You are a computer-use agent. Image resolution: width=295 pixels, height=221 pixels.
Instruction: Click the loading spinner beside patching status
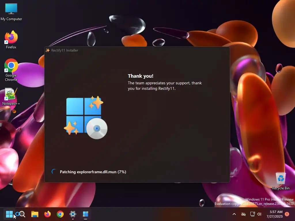(54, 172)
